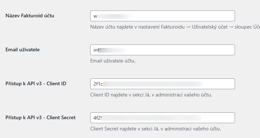
Task: Click the "Přístup k API v3 - Client ID" label
Action: [36, 83]
